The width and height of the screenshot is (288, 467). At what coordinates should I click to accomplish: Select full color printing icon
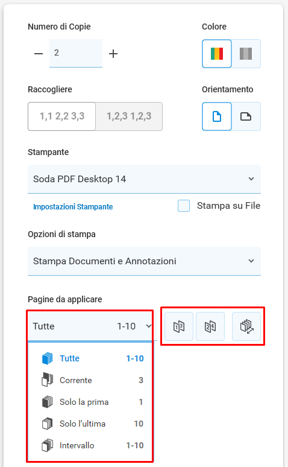click(x=216, y=54)
